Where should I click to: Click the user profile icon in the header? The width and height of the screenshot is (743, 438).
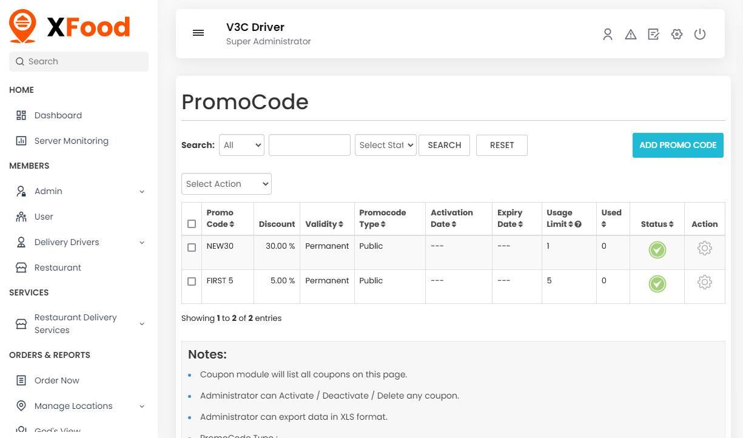click(x=608, y=35)
